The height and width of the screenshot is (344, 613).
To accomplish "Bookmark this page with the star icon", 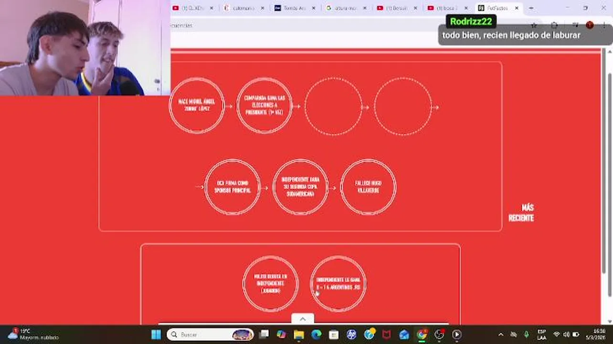I will tap(534, 25).
